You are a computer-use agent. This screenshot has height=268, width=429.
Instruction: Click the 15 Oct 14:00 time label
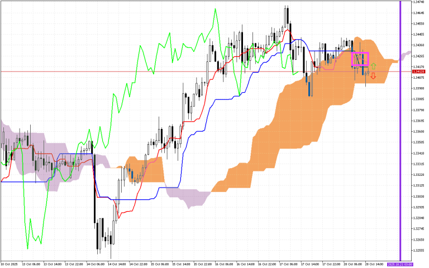pyautogui.click(x=181, y=265)
